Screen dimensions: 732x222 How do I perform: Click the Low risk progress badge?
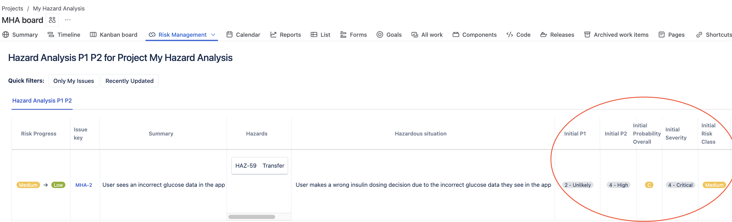point(58,185)
